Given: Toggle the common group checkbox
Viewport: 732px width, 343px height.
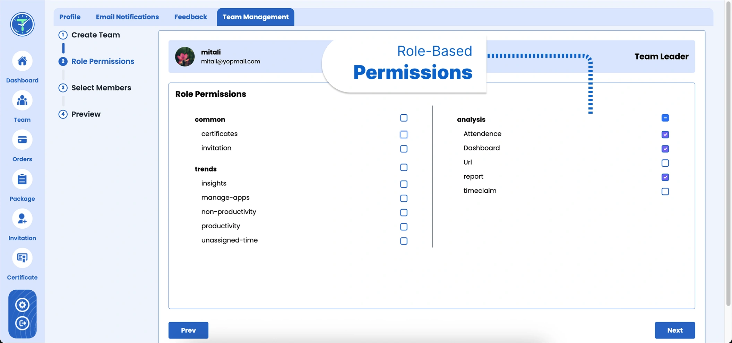Looking at the screenshot, I should [404, 118].
